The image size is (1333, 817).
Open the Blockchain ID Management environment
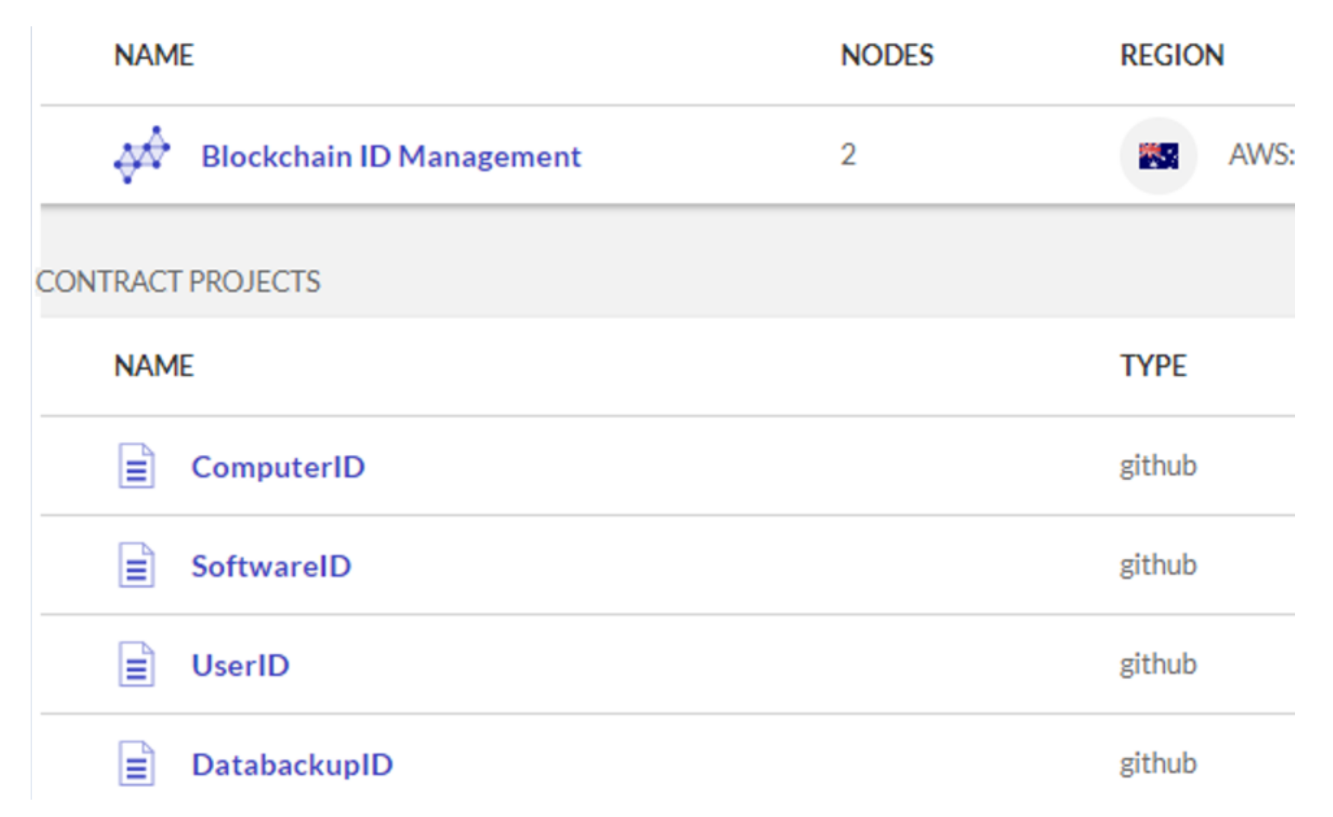[x=391, y=156]
